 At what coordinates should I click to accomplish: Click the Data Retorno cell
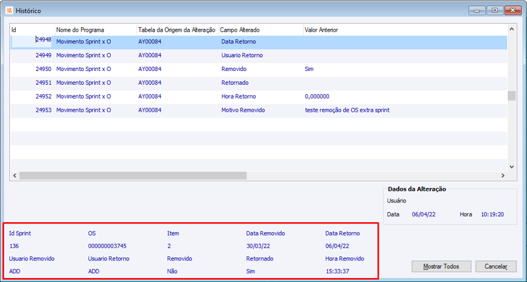tap(238, 41)
